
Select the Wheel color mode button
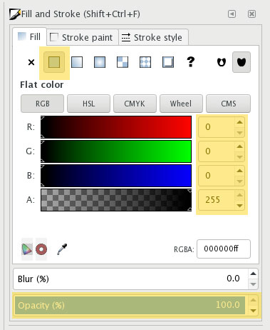[x=181, y=104]
